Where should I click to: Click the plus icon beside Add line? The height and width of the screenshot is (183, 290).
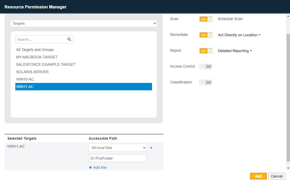tap(91, 167)
